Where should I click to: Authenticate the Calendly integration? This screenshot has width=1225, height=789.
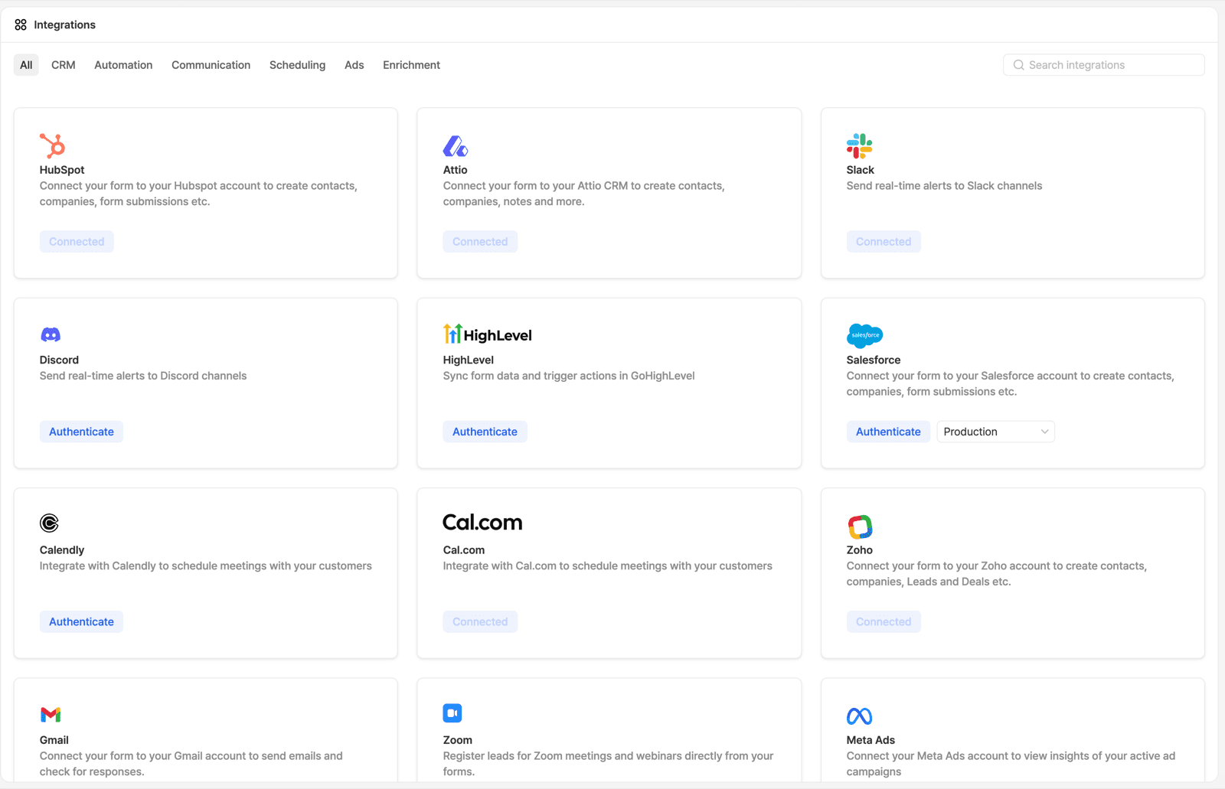pyautogui.click(x=81, y=622)
